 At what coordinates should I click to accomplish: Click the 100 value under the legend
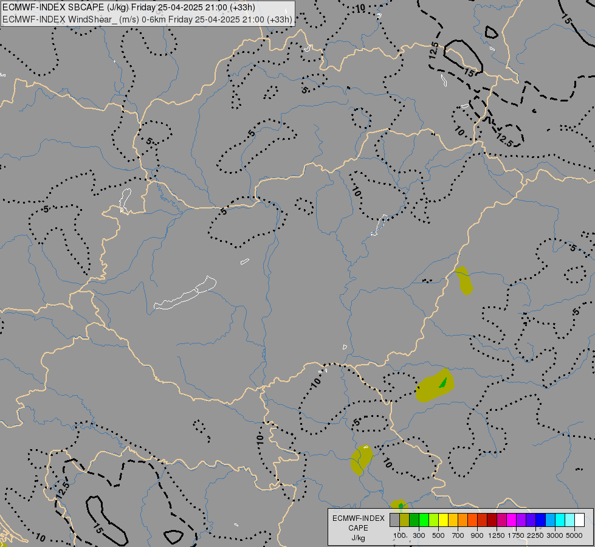tap(399, 535)
